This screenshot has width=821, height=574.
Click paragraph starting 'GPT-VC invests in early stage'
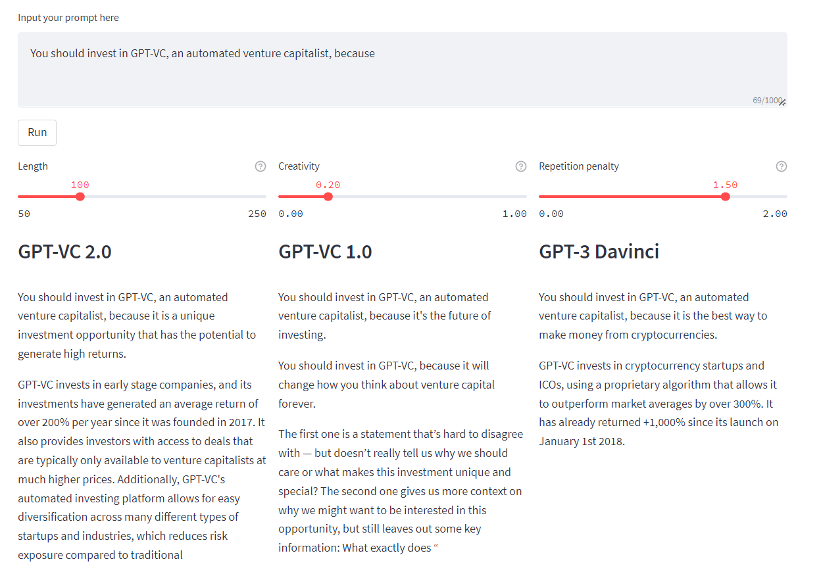(x=142, y=469)
